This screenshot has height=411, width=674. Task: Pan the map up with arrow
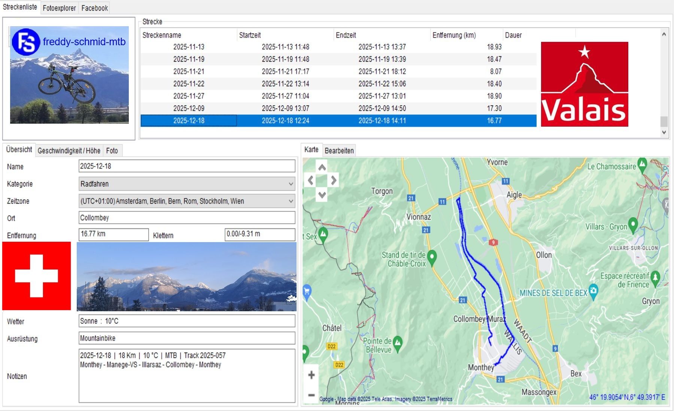click(322, 167)
